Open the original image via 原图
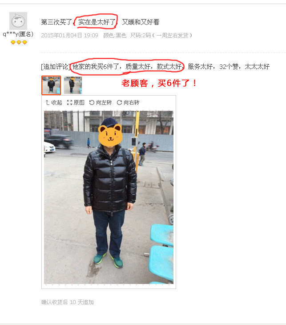Viewport: 286px width, 325px height. coord(79,102)
